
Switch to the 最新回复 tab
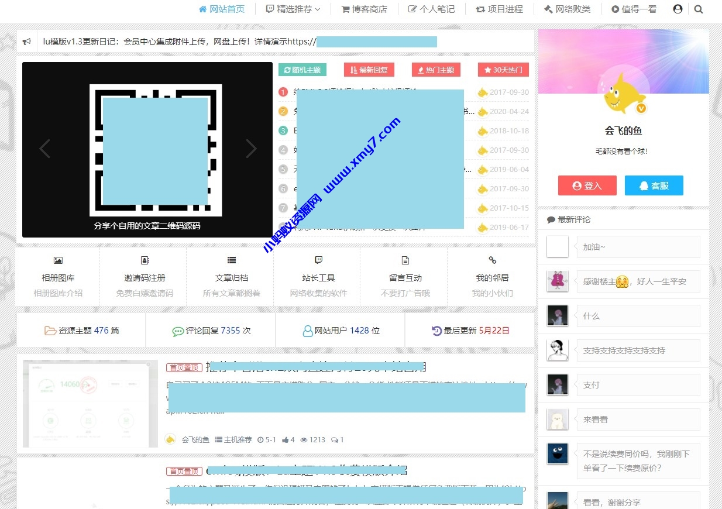click(370, 69)
